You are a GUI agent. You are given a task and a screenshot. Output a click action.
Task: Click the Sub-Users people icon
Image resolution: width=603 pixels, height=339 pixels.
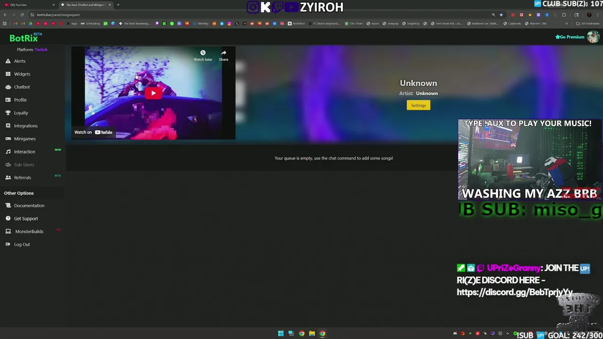point(8,165)
